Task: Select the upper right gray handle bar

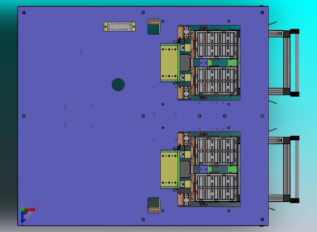Action: [x=297, y=63]
